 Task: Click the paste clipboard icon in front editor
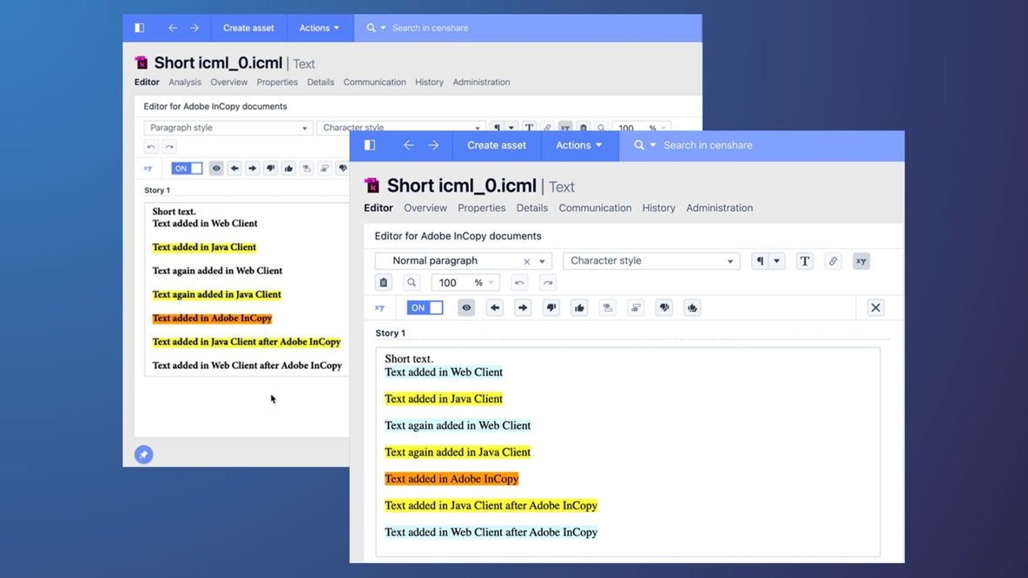tap(384, 282)
